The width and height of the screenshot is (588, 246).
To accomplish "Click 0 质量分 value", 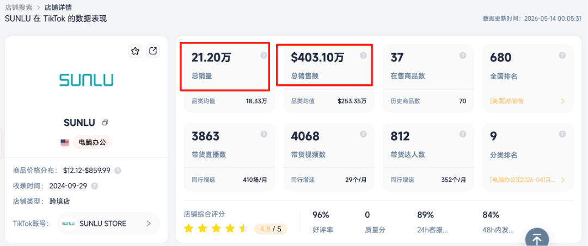I will pyautogui.click(x=367, y=215).
